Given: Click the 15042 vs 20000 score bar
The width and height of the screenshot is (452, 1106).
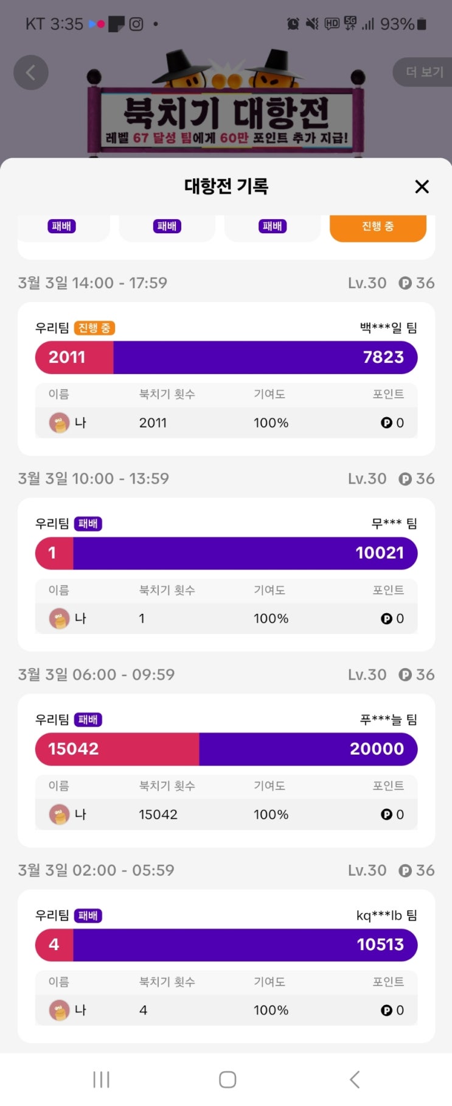Looking at the screenshot, I should pos(226,749).
